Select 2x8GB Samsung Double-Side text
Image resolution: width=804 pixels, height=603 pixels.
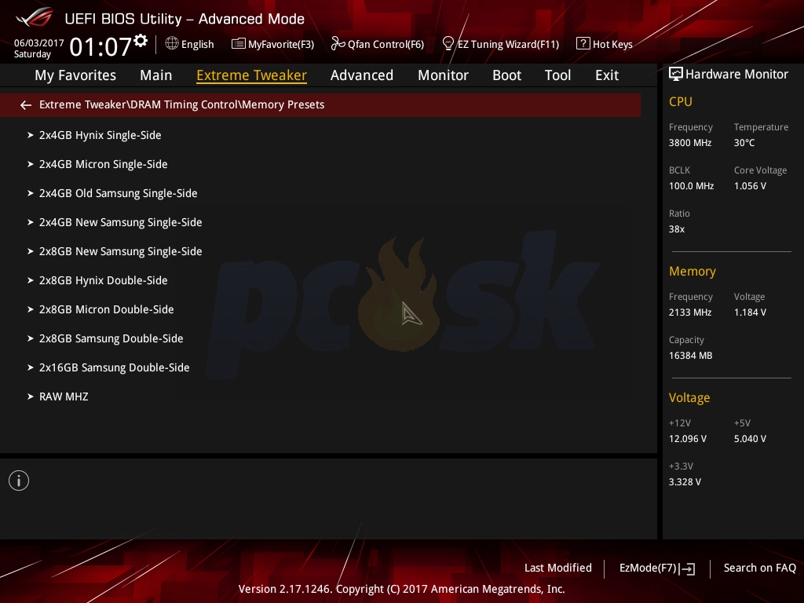coord(111,338)
